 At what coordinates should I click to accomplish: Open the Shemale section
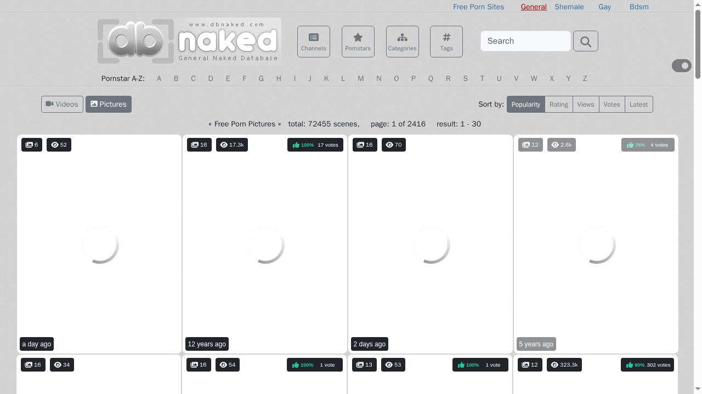coord(569,7)
